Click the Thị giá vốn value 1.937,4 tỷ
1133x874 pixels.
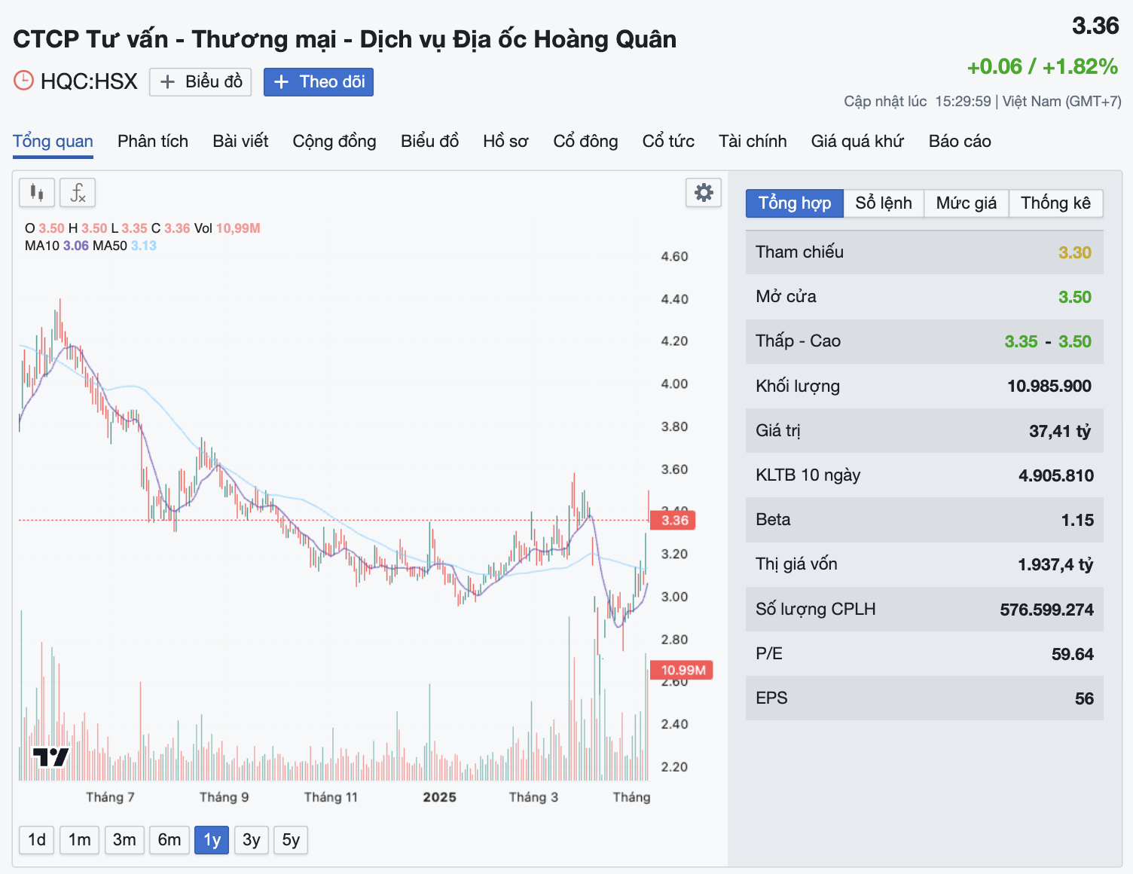click(x=1055, y=564)
